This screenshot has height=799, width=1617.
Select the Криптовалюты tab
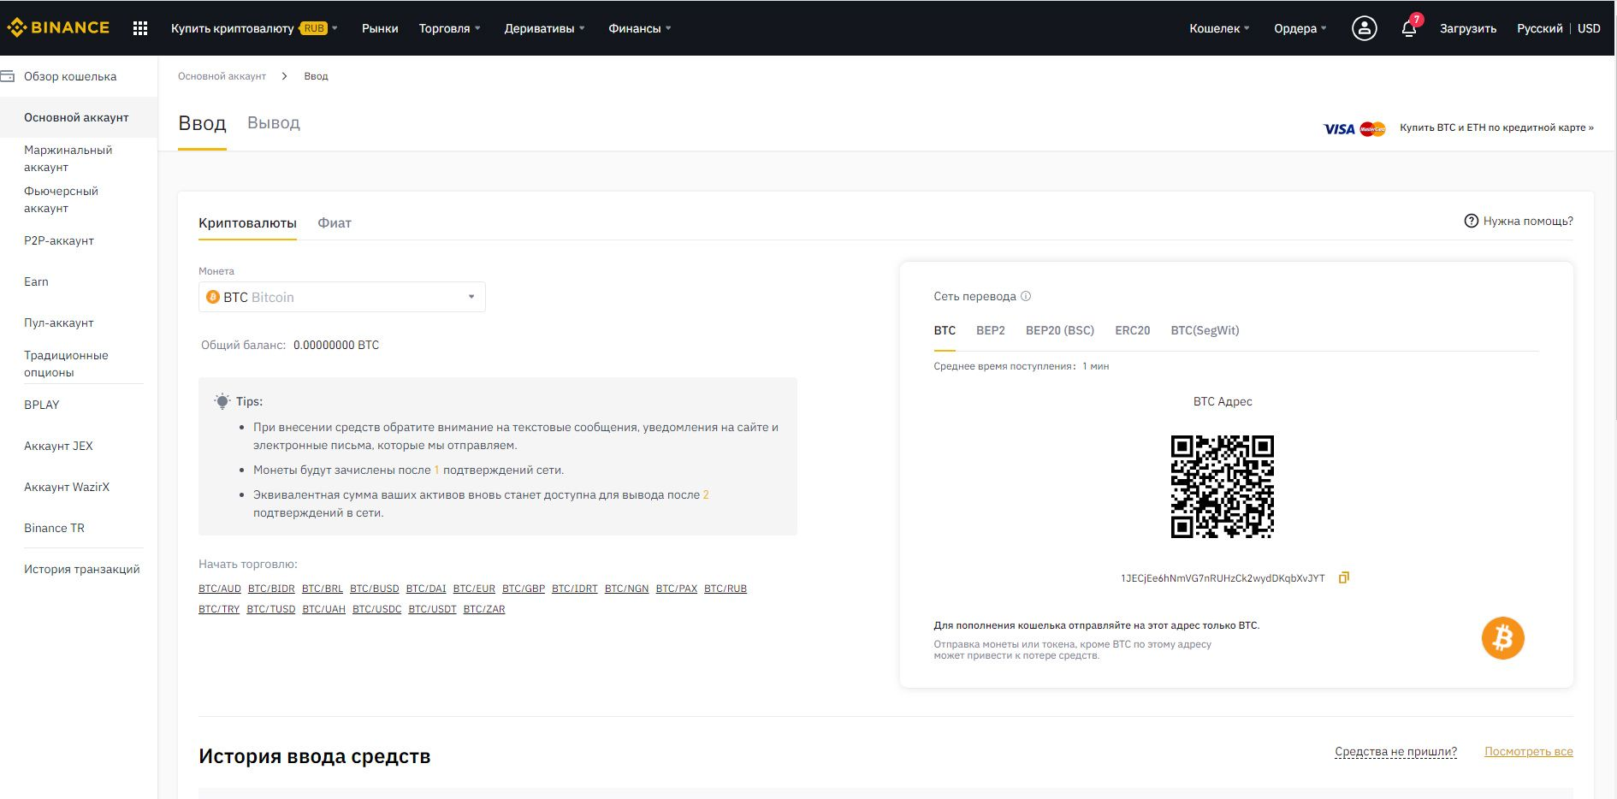(x=247, y=222)
